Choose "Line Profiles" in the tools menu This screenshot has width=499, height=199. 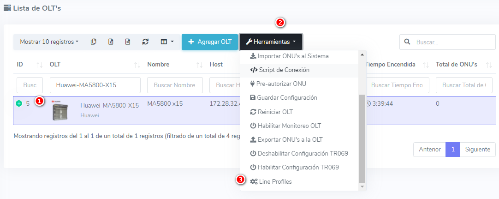pos(275,181)
